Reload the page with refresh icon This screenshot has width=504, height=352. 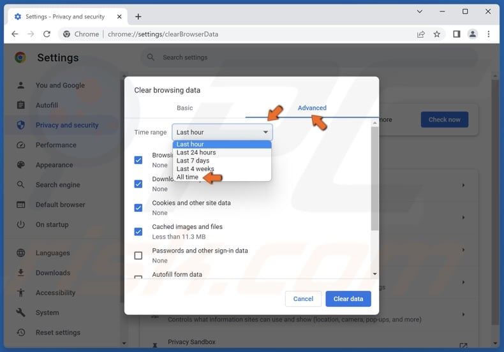tap(47, 34)
